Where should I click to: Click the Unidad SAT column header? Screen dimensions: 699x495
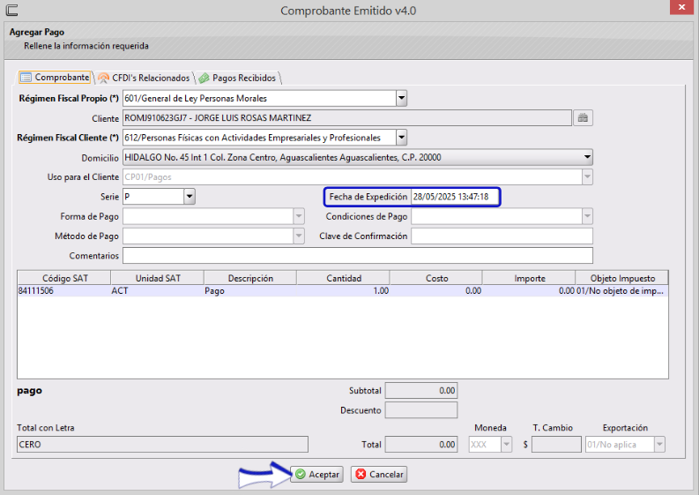tap(158, 278)
